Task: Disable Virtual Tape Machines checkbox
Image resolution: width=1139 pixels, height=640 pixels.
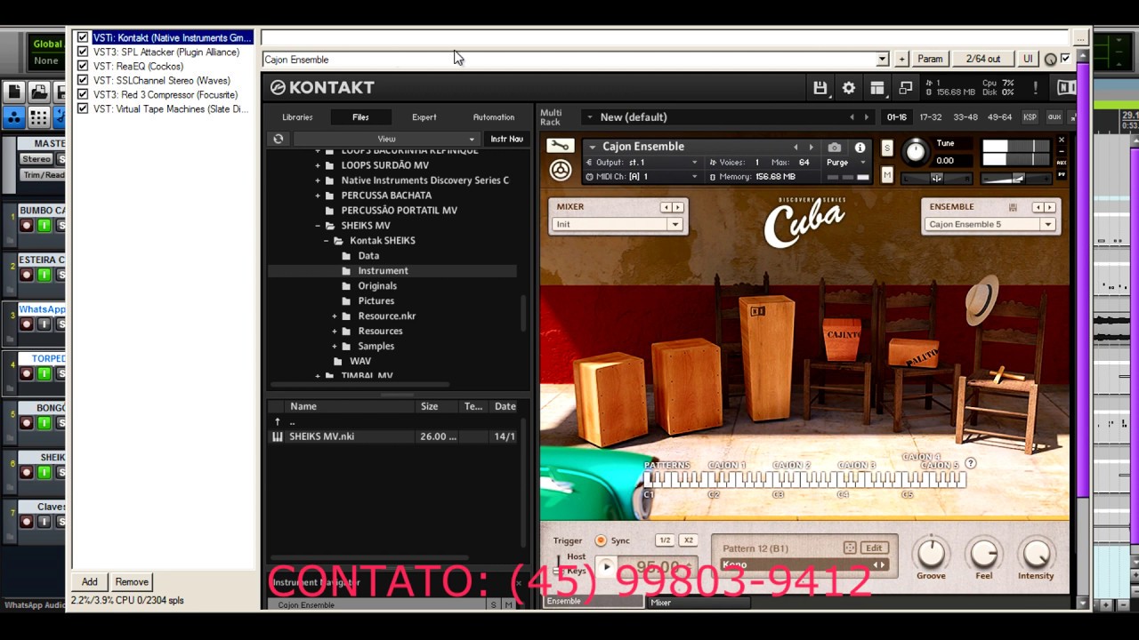Action: [83, 108]
